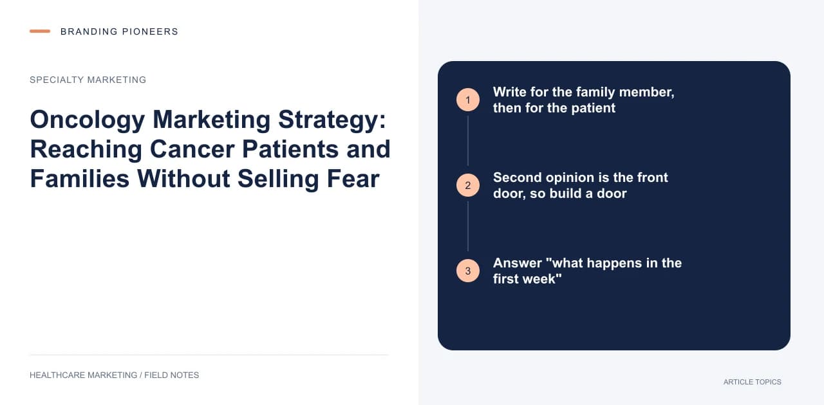This screenshot has width=824, height=405.
Task: Click the 'Families Without Selling Fear' title line
Action: (205, 178)
